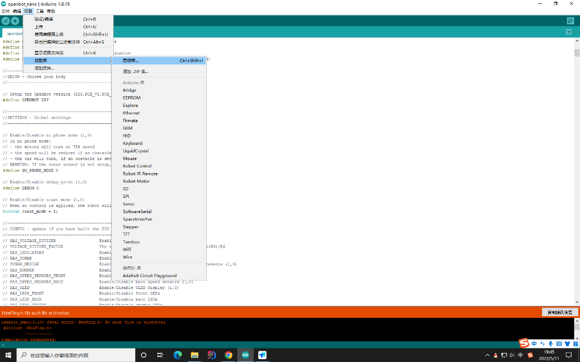The width and height of the screenshot is (580, 362).
Task: Open File Explorer from the taskbar
Action: point(195,355)
